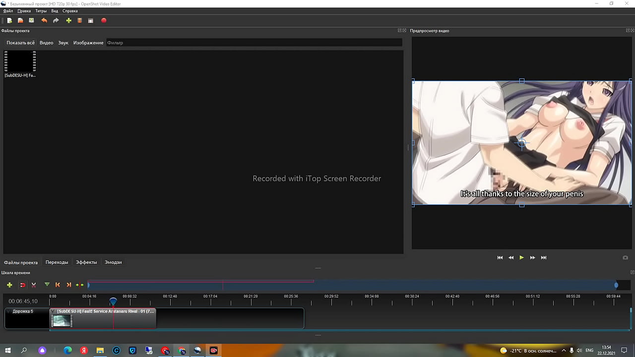Open the Файл menu
Screen dimensions: 635x357
pos(8,11)
